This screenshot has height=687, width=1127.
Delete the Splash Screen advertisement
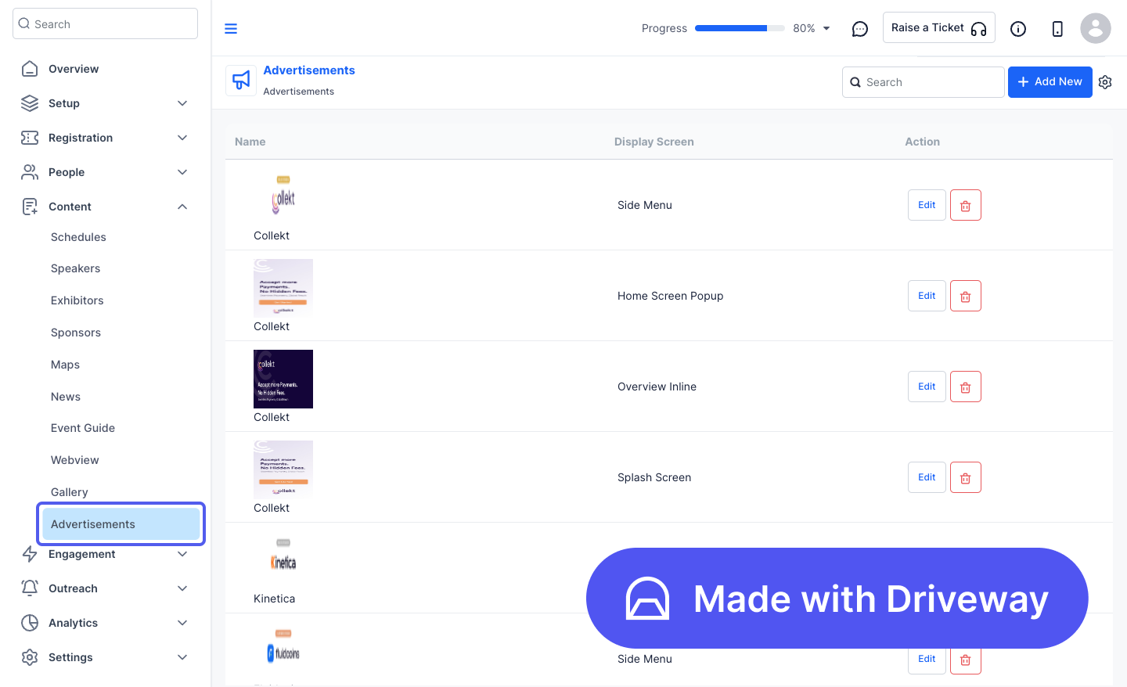pyautogui.click(x=966, y=477)
